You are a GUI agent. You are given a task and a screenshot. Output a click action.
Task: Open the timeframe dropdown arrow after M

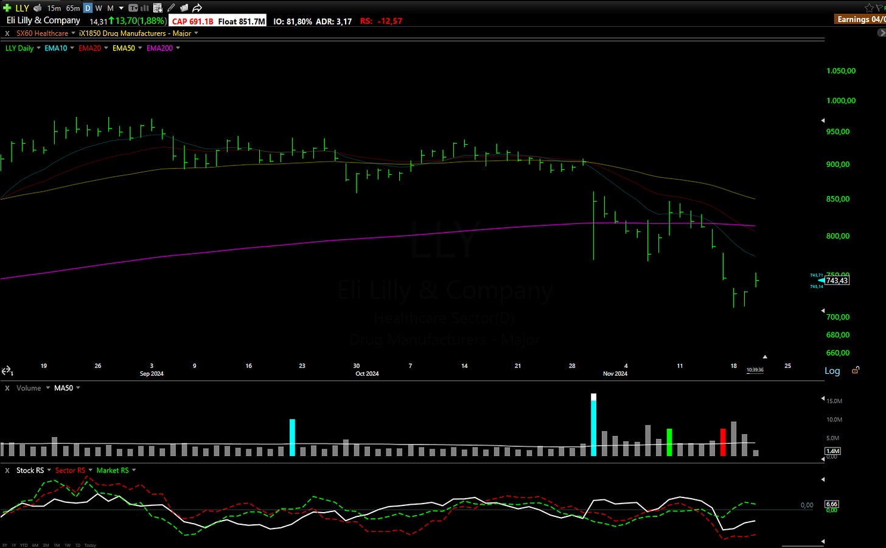(121, 8)
